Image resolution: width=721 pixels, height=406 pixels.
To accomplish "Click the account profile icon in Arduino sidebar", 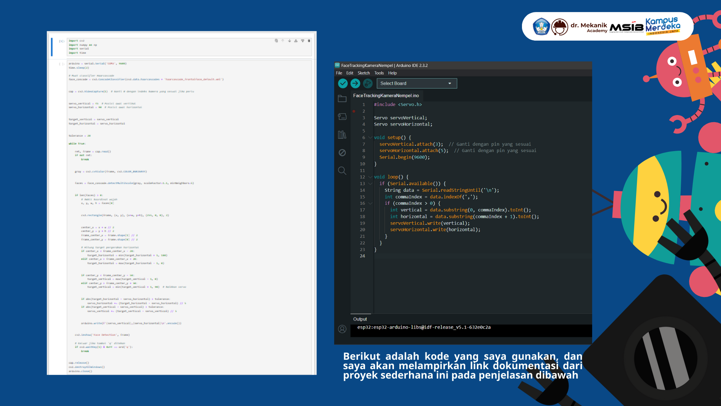I will coord(342,329).
